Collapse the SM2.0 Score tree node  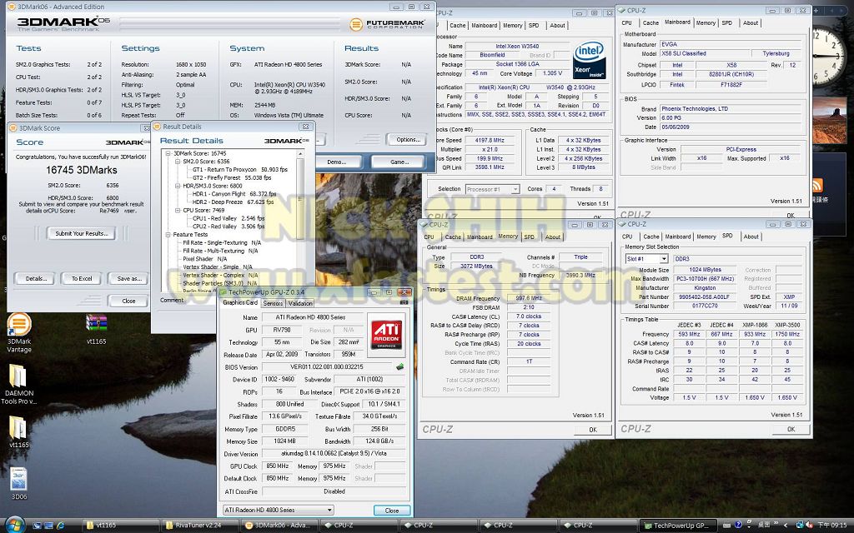(x=178, y=161)
